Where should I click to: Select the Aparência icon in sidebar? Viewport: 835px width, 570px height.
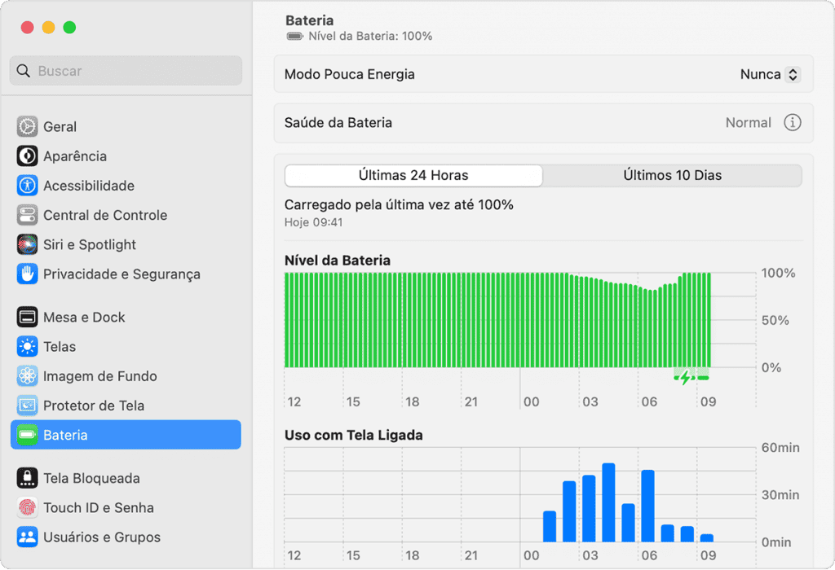coord(27,156)
